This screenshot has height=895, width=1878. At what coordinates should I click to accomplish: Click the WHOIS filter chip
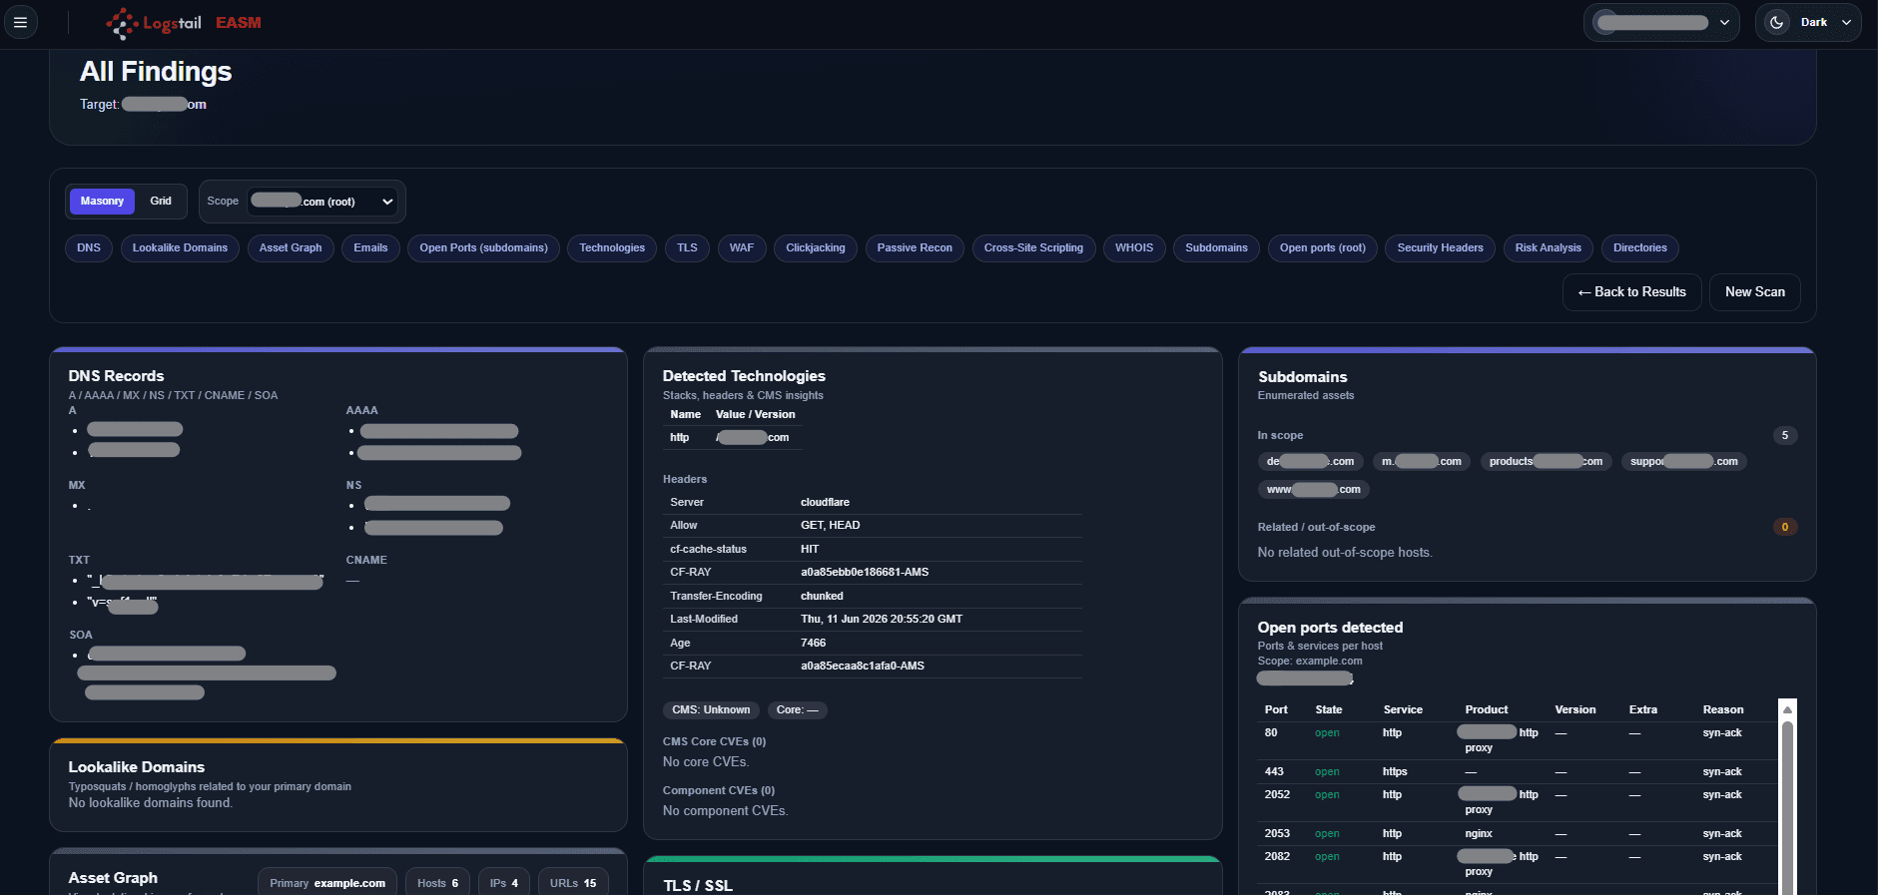click(1134, 247)
